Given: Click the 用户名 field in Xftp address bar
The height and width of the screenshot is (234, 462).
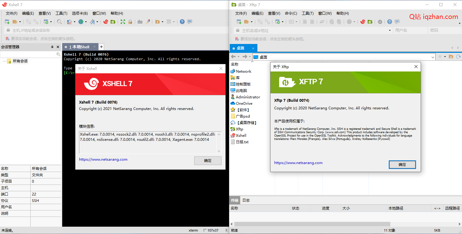Looking at the screenshot, I should 410,31.
